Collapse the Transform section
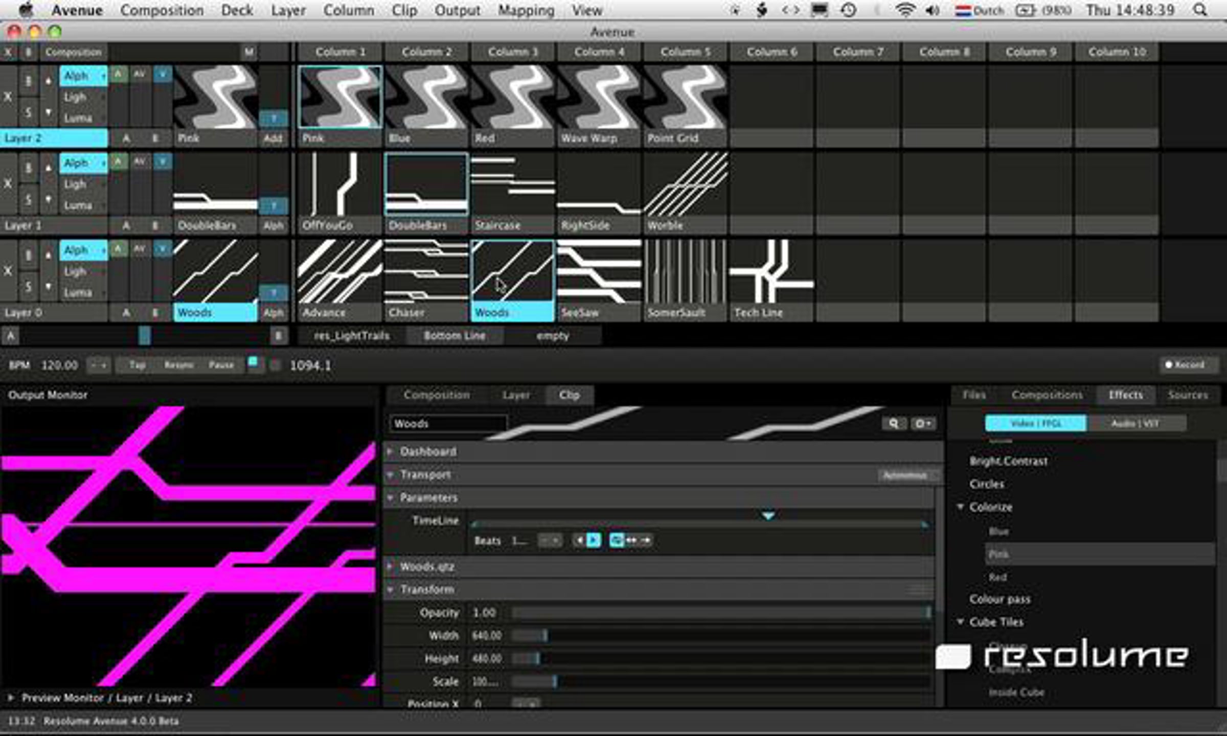This screenshot has height=736, width=1227. (x=391, y=589)
